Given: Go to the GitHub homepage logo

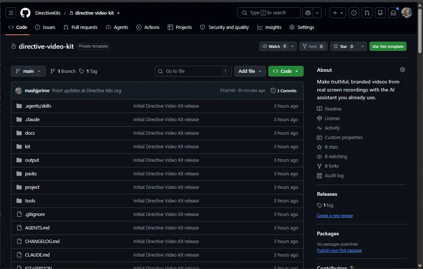Looking at the screenshot, I should point(25,13).
